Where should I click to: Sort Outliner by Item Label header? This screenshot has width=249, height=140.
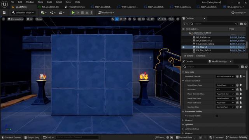click(192, 29)
